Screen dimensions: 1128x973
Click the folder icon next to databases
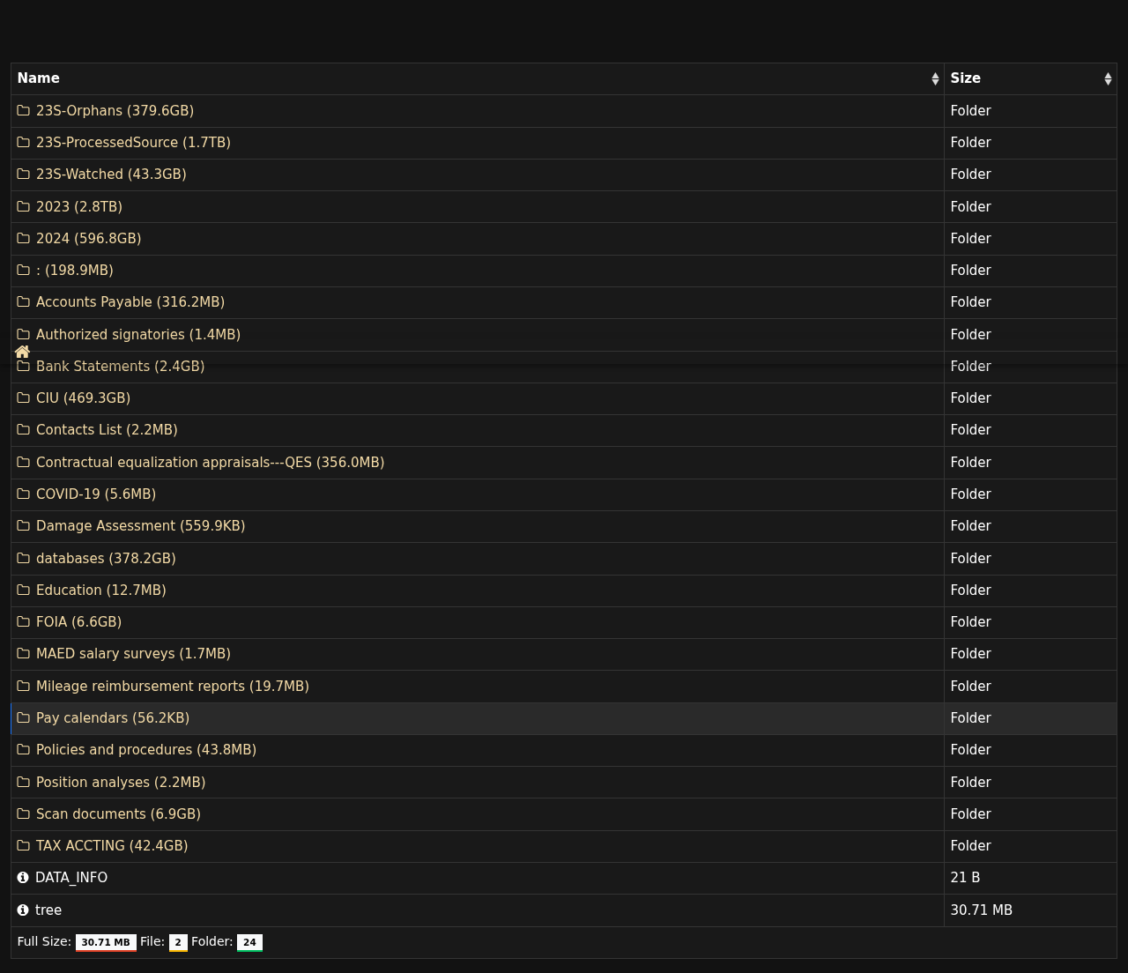click(x=24, y=559)
